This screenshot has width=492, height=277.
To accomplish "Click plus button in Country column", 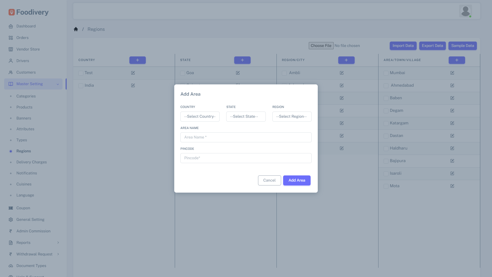I will [x=138, y=60].
